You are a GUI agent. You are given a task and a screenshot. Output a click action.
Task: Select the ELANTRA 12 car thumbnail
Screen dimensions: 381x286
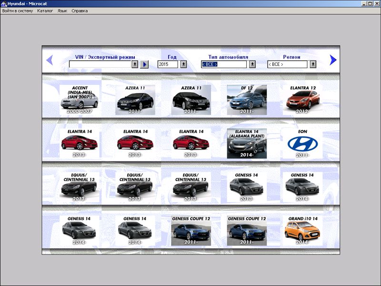click(x=303, y=100)
